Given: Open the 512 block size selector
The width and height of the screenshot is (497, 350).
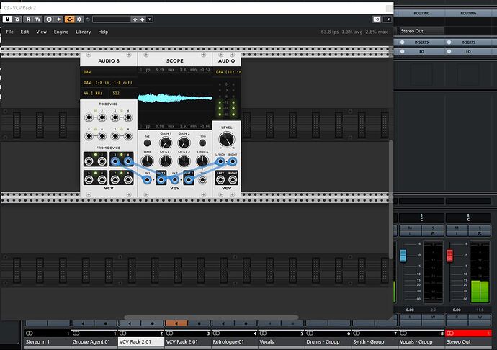Looking at the screenshot, I should [123, 93].
